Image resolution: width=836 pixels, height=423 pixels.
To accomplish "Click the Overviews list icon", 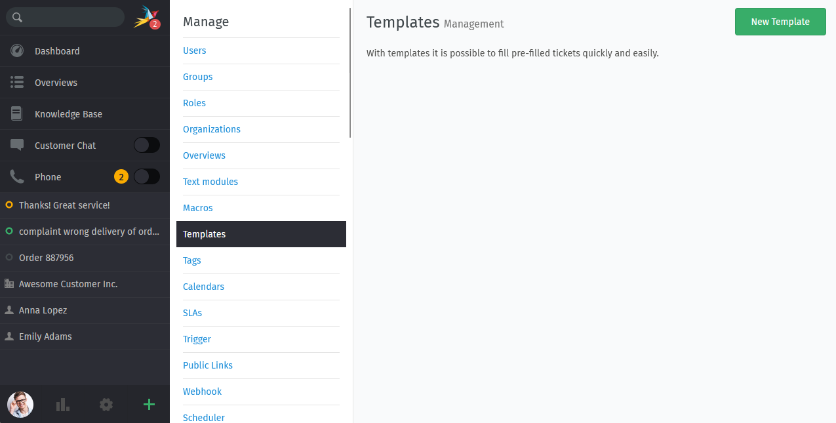I will pos(17,83).
